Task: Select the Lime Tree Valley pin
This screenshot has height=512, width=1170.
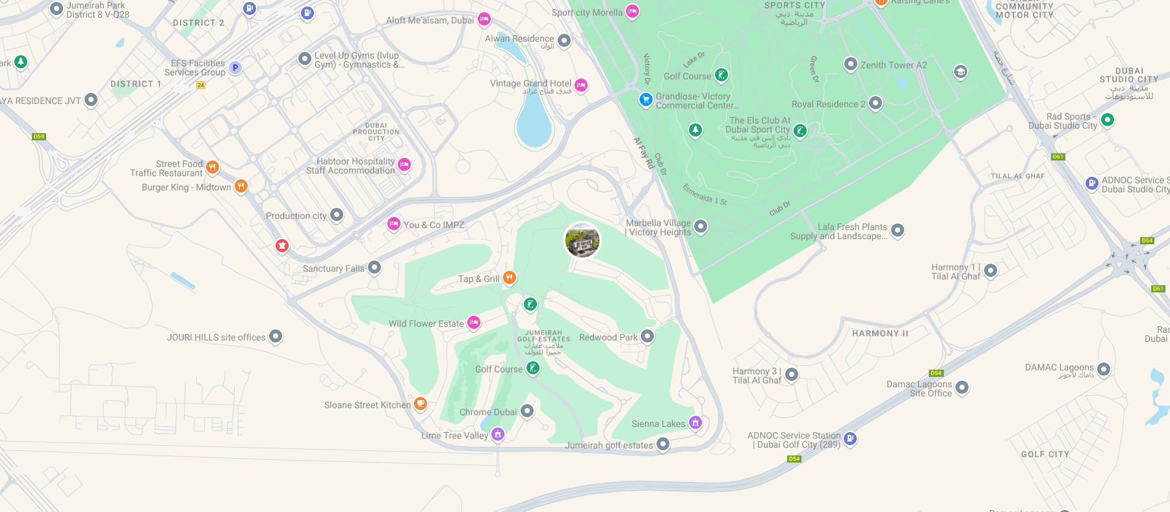Action: 498,434
